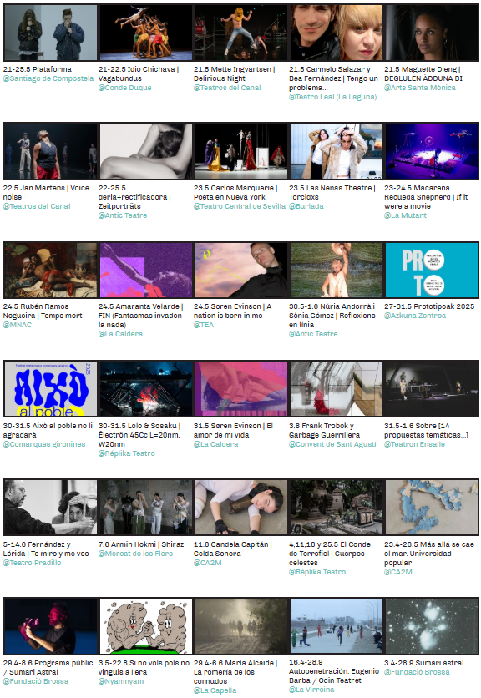This screenshot has height=698, width=481.
Task: Open '29.4-6.6 María Alcaide | La romería' title
Action: (235, 672)
